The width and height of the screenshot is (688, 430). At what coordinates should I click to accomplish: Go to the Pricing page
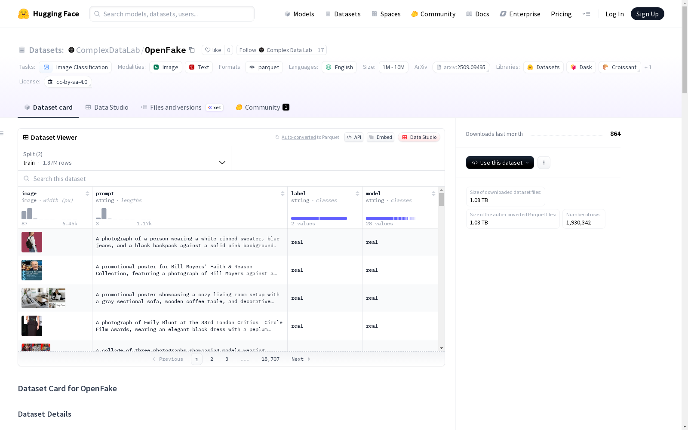click(561, 14)
